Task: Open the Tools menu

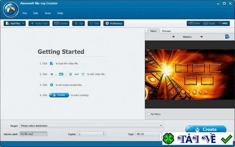Action: coord(48,13)
